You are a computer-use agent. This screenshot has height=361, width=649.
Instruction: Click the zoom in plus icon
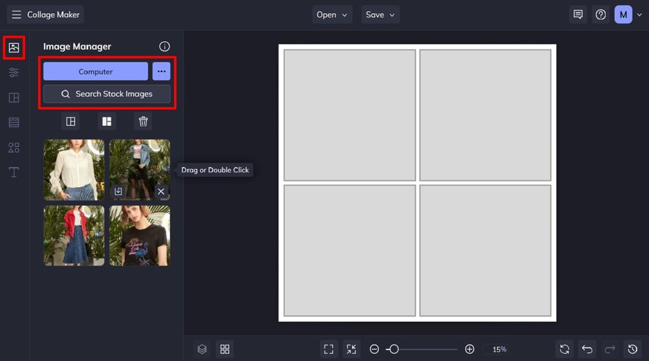coord(470,349)
